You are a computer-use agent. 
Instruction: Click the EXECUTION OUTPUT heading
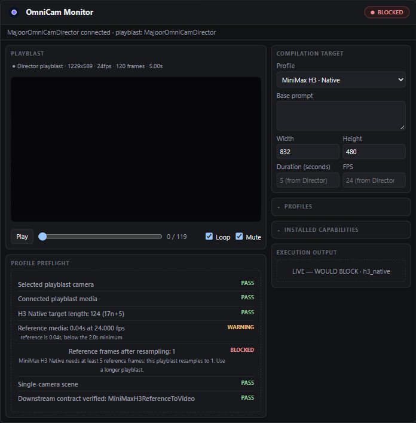[307, 253]
